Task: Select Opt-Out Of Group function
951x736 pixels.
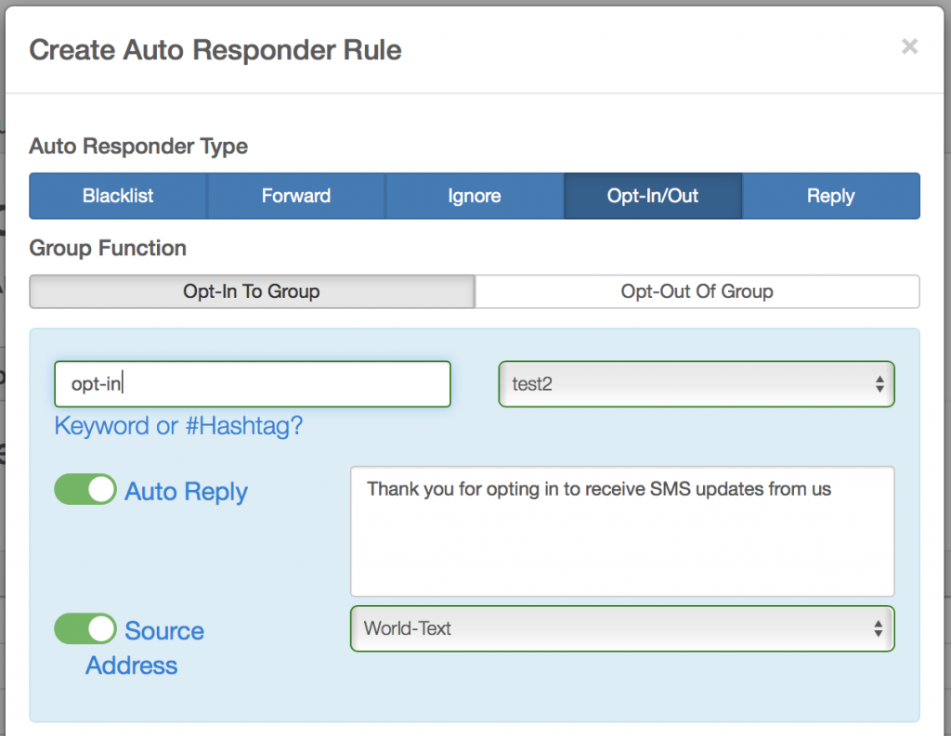Action: click(x=697, y=291)
